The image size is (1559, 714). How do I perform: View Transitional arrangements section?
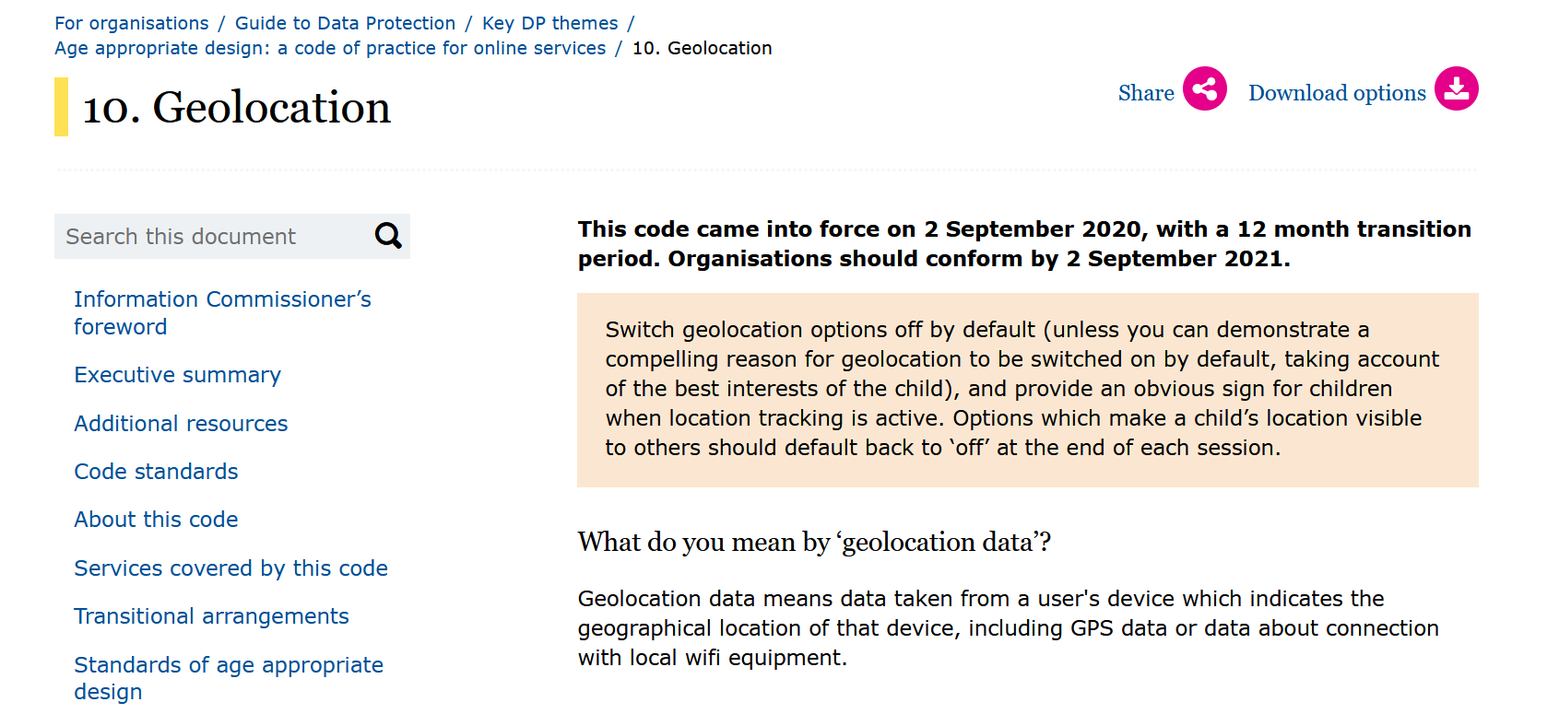click(x=211, y=616)
